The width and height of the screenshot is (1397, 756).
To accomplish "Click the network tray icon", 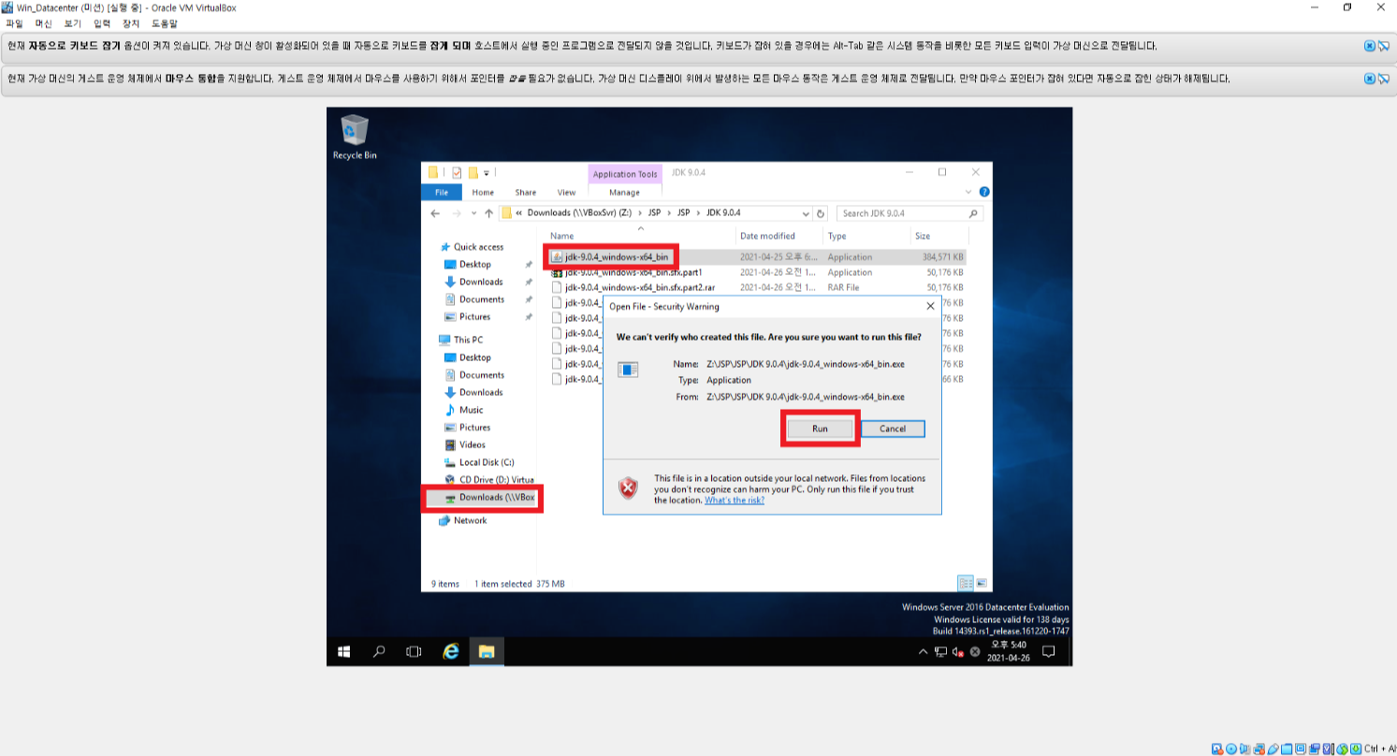I will tap(942, 651).
